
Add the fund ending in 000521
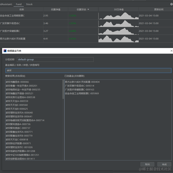click(x=20, y=93)
